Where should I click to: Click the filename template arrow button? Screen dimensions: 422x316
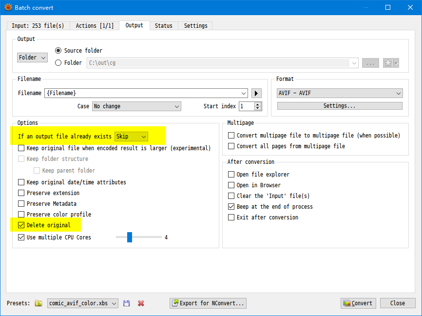(x=257, y=93)
